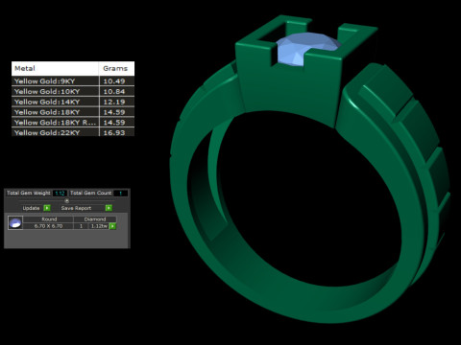Click the green arrow next to 1.12tw
Viewport: 461px width, 345px height.
point(112,226)
